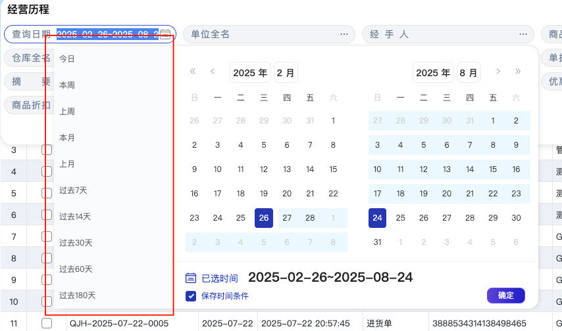
Task: Click the calendar icon in query date field
Action: coord(165,34)
